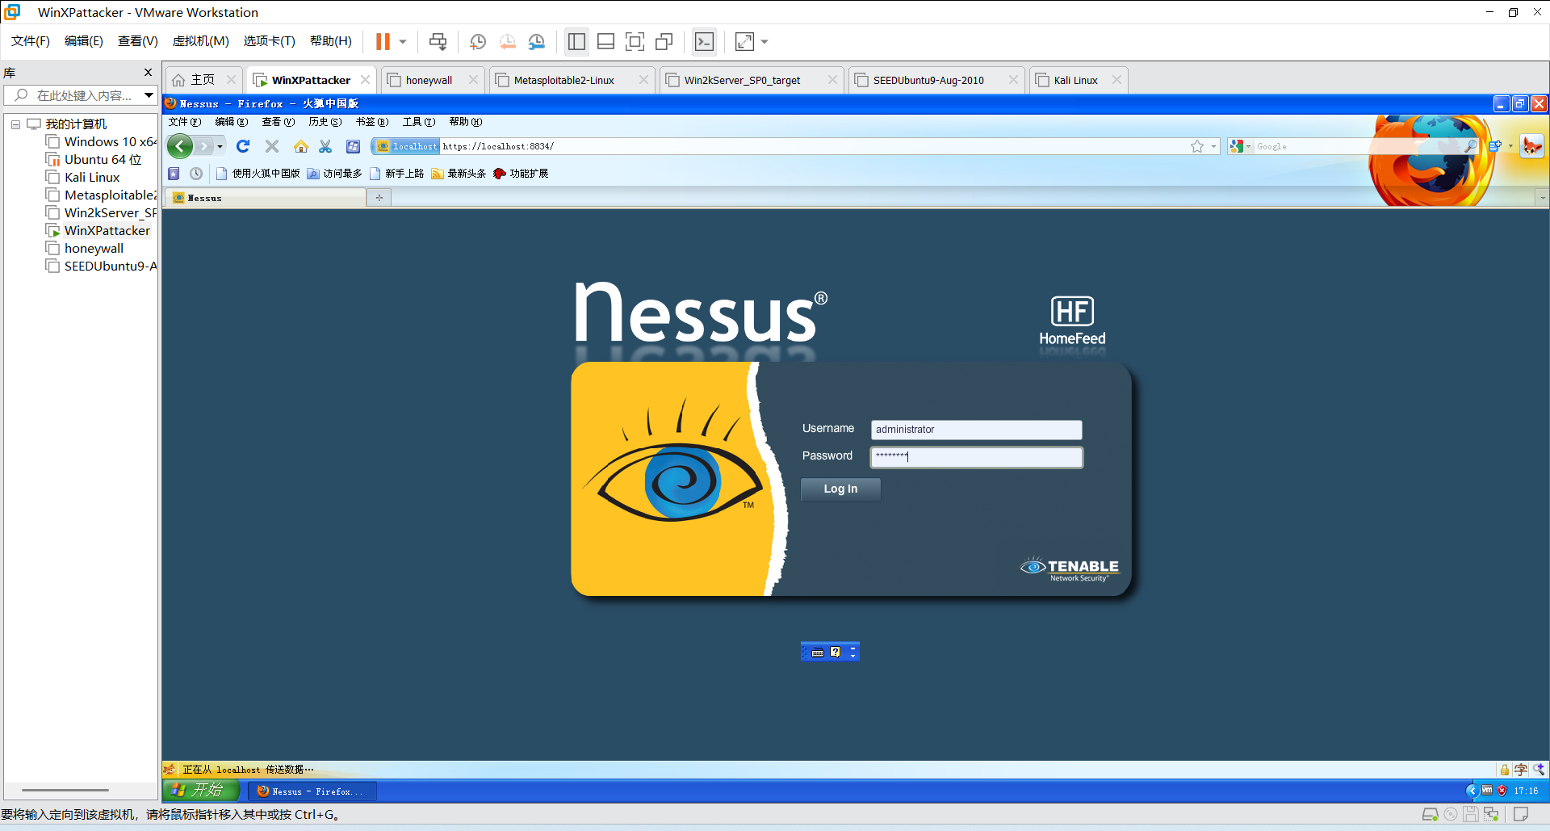Open the list all tabs dropdown
Image resolution: width=1550 pixels, height=831 pixels.
coord(1542,198)
